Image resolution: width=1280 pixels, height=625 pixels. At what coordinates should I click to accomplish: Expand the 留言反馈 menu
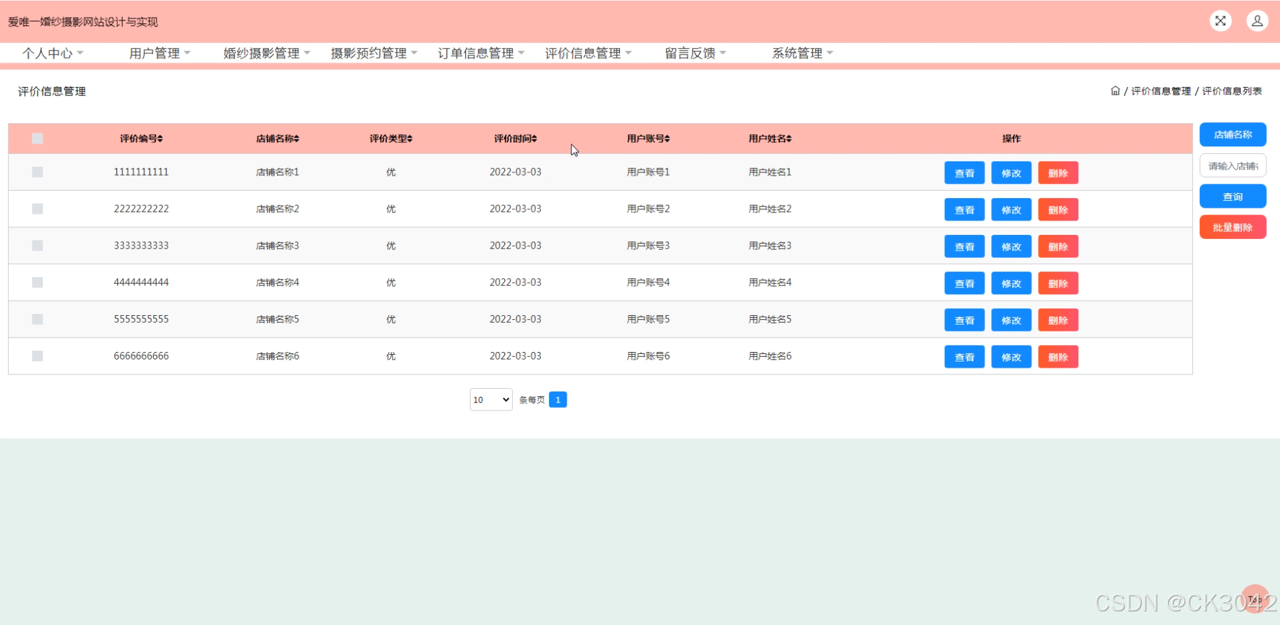696,53
